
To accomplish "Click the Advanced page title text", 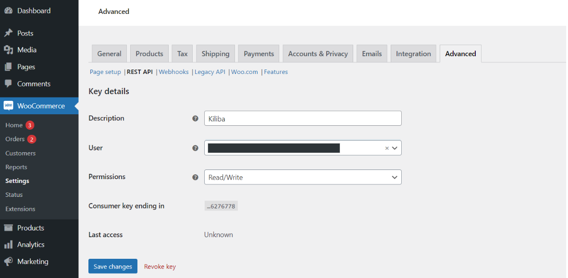I will click(114, 12).
